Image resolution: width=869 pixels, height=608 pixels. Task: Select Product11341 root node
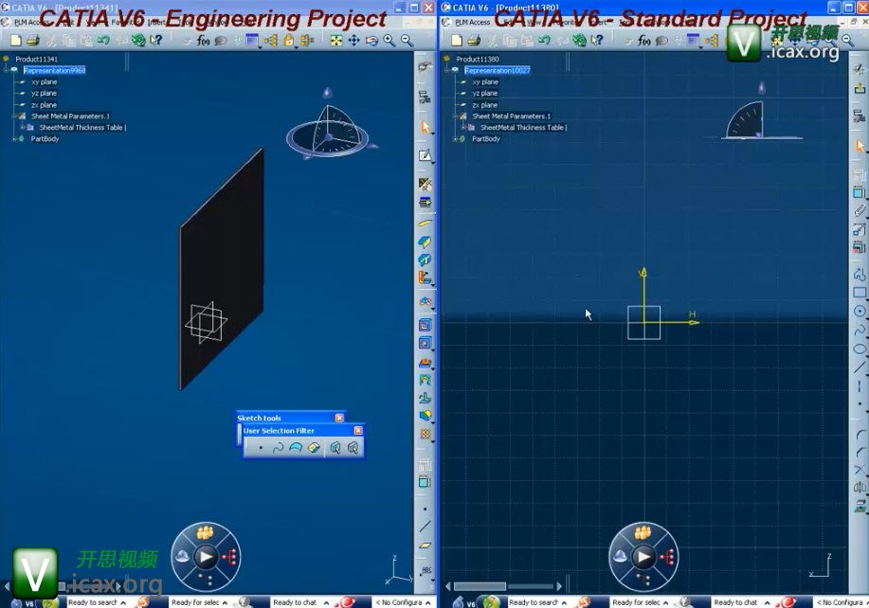[36, 59]
